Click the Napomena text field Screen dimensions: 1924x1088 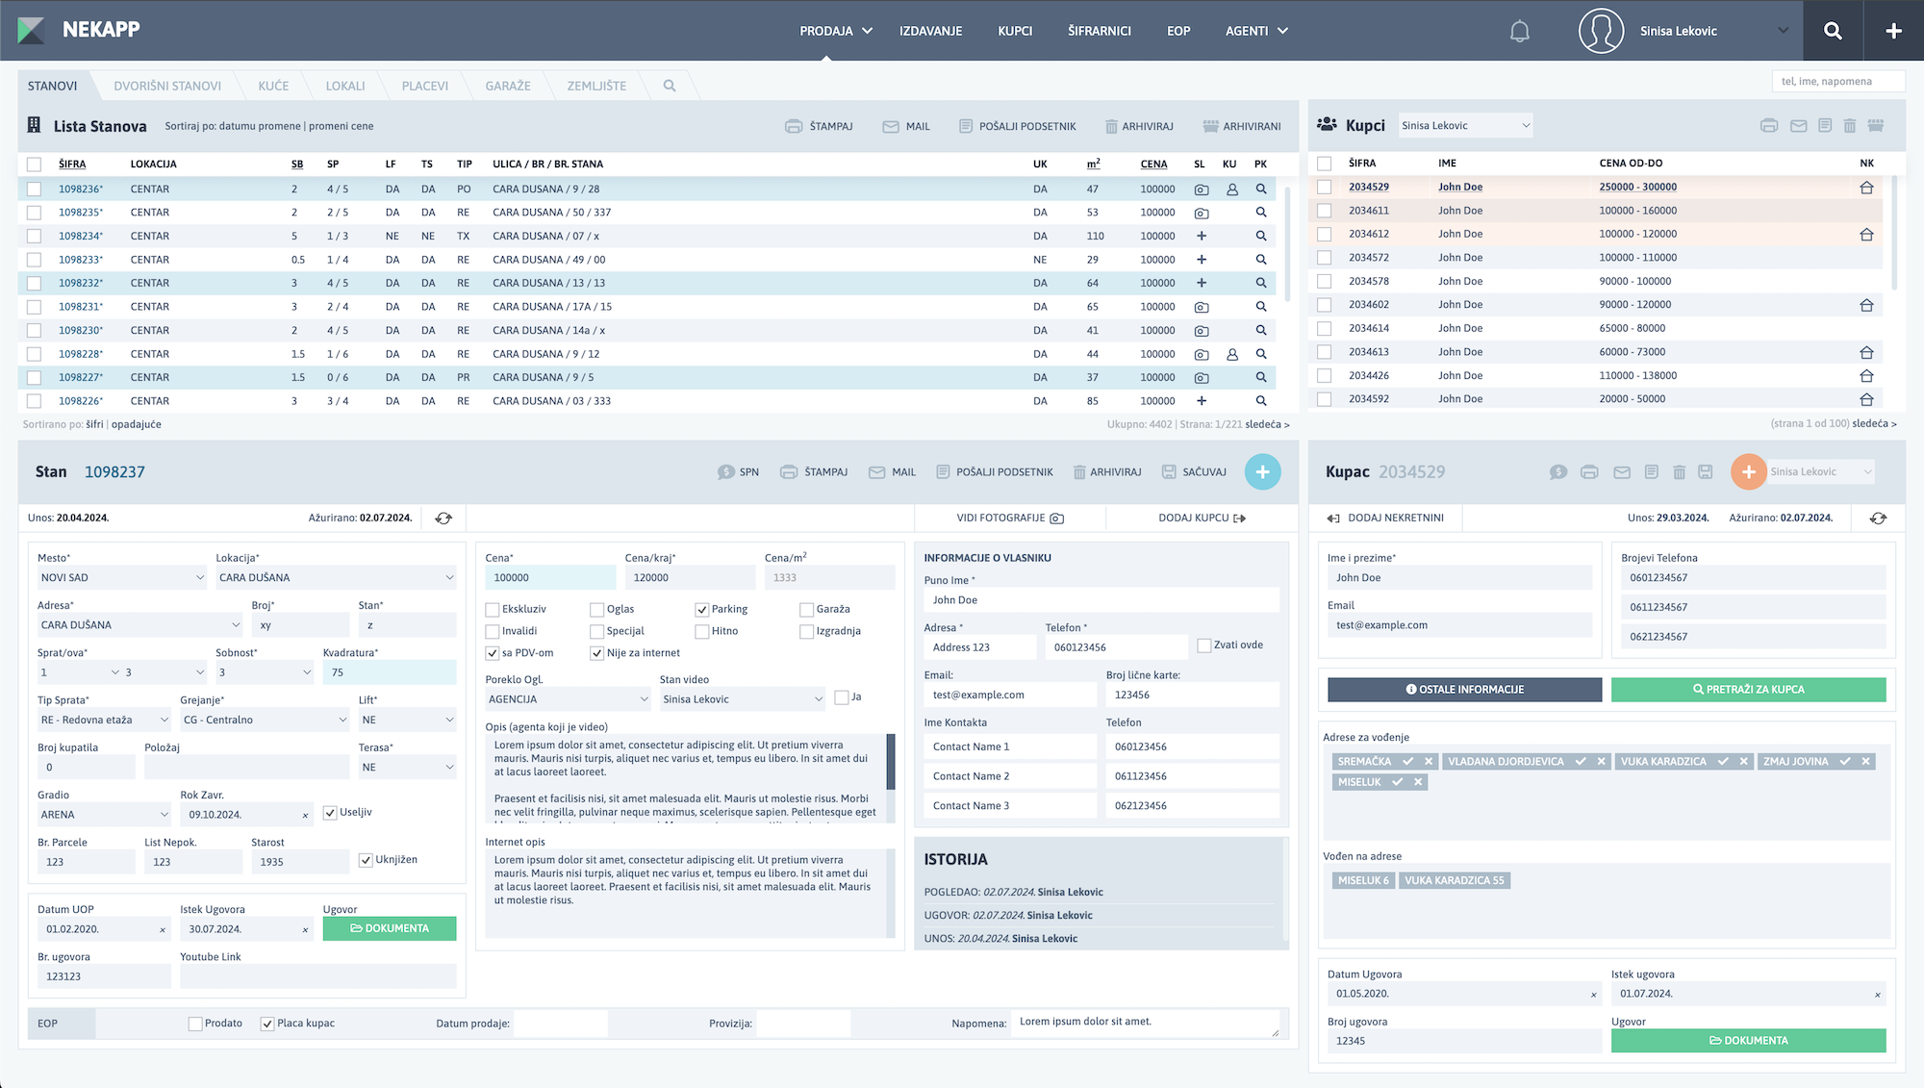1145,1023
